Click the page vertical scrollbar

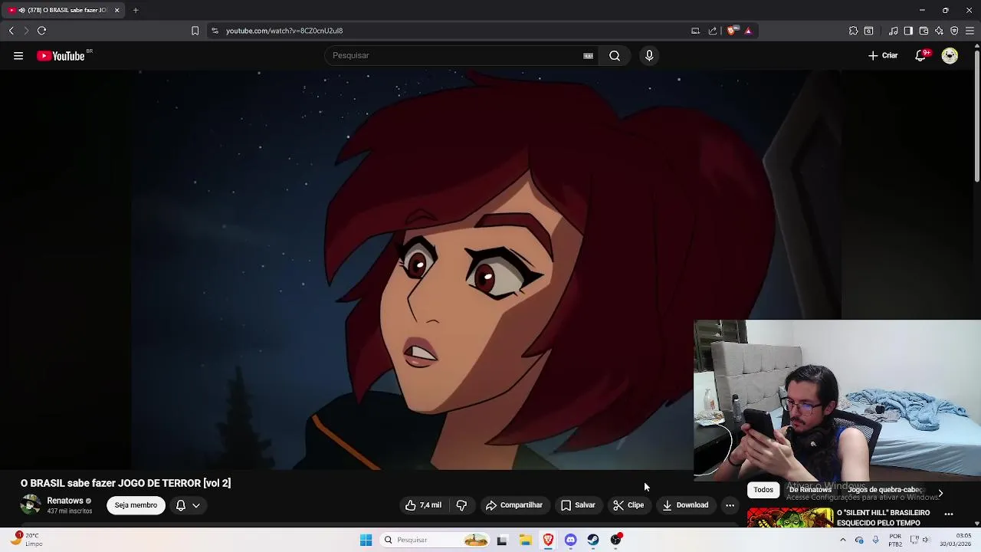coord(977,115)
